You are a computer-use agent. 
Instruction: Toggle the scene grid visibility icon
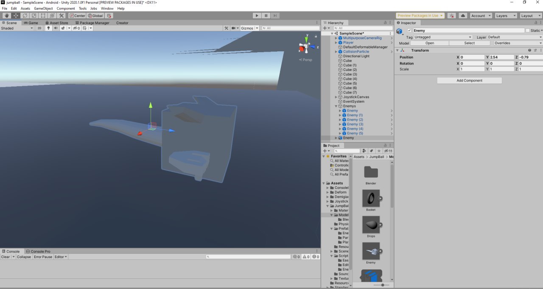pos(85,28)
